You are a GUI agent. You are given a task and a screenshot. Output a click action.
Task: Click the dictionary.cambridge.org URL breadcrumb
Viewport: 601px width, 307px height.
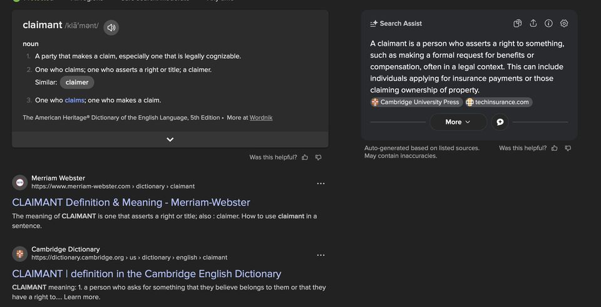[x=129, y=258]
